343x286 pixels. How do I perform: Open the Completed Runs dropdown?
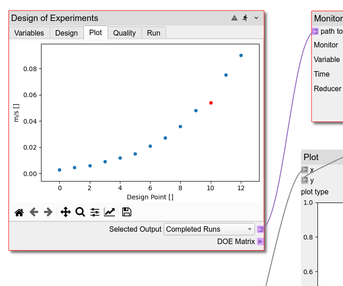209,229
